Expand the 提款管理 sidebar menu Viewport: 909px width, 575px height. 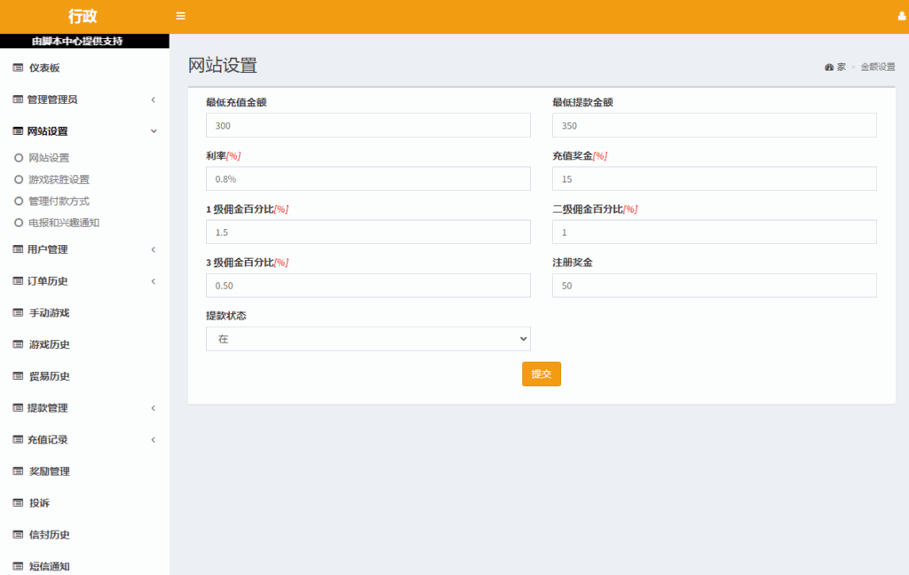coord(84,408)
